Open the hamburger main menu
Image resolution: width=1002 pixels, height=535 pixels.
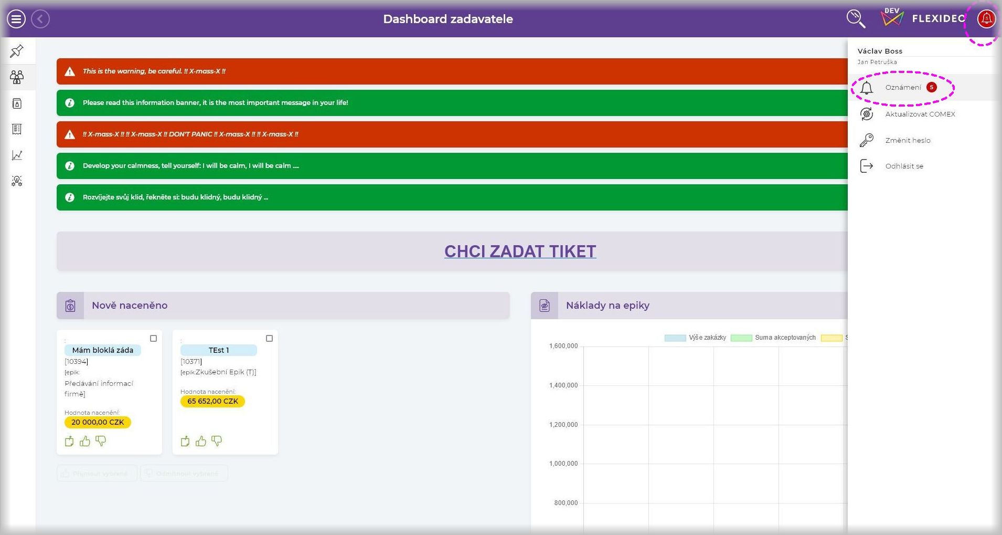pyautogui.click(x=16, y=19)
